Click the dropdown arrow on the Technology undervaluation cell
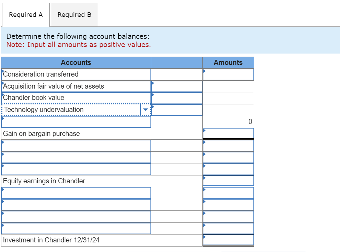 pyautogui.click(x=145, y=109)
